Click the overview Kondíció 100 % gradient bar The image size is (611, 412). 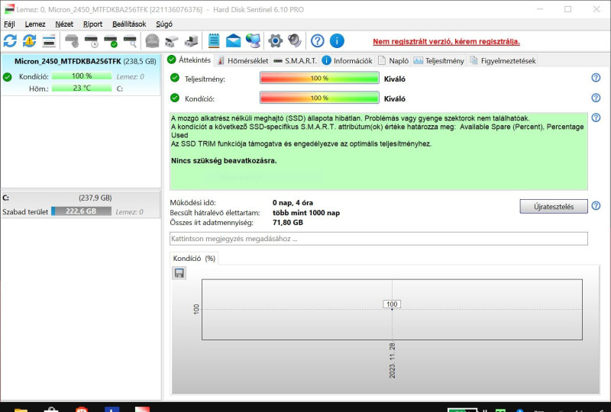319,98
